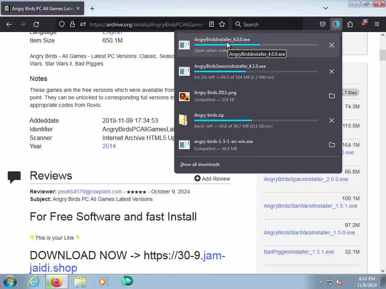
Task: Open reviewer pexik84579@rowplant.com profile
Action: [90, 192]
